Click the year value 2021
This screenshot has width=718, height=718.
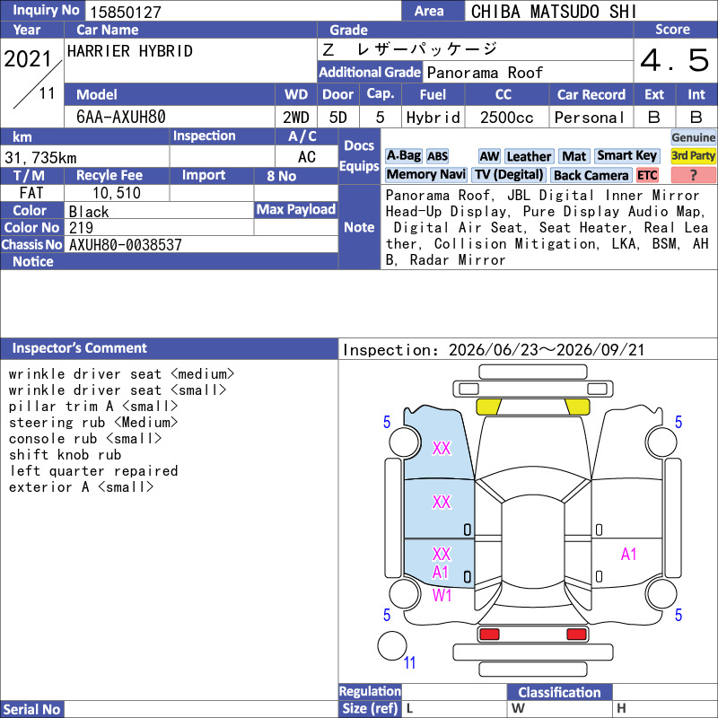tap(28, 59)
